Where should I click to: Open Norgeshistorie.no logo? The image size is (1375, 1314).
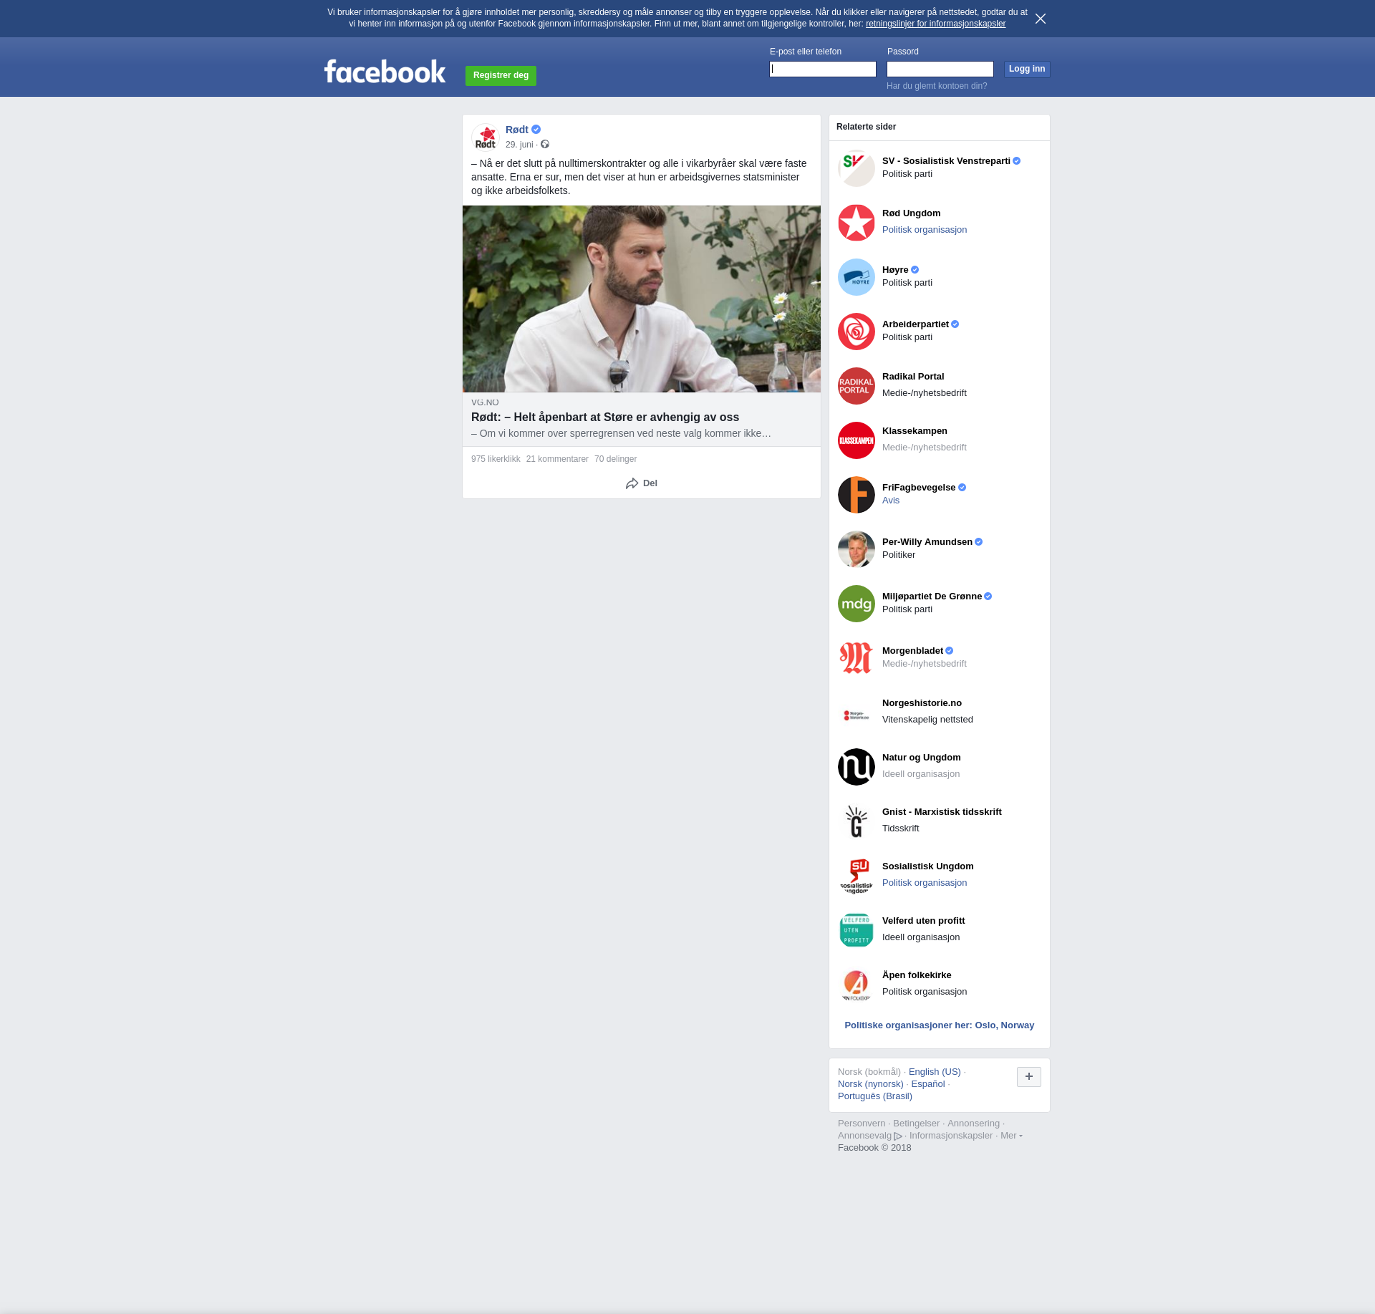tap(857, 712)
